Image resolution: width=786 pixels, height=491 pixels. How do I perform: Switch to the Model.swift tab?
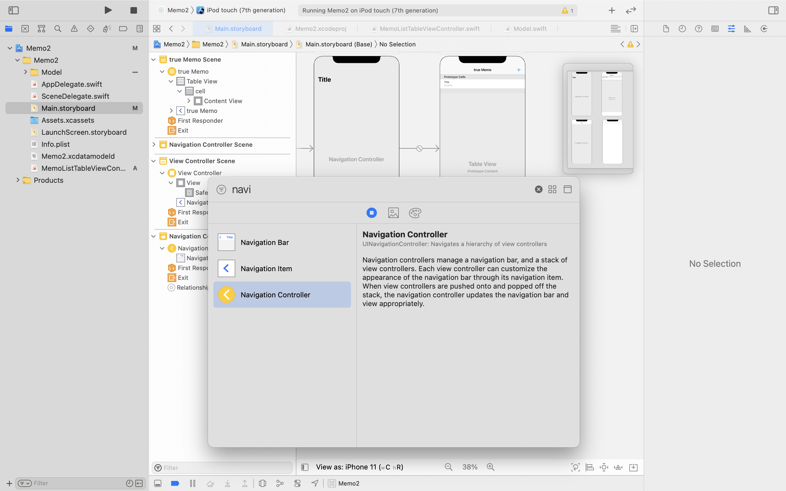tap(529, 29)
